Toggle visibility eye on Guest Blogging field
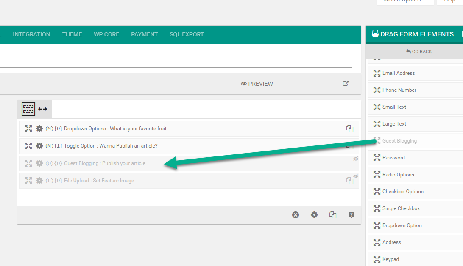The image size is (463, 266). tap(356, 159)
